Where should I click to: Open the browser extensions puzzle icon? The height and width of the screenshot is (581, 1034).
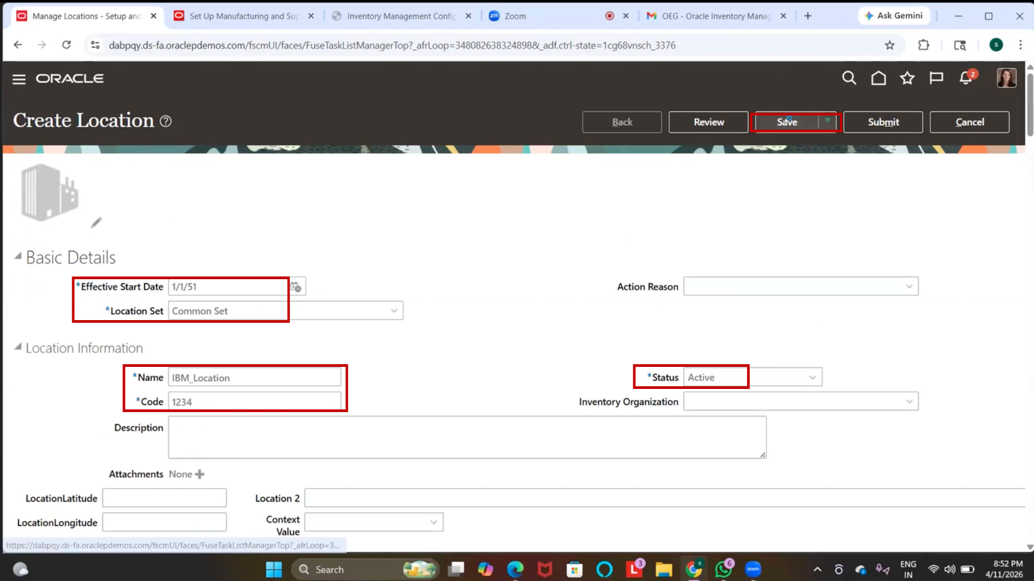924,45
